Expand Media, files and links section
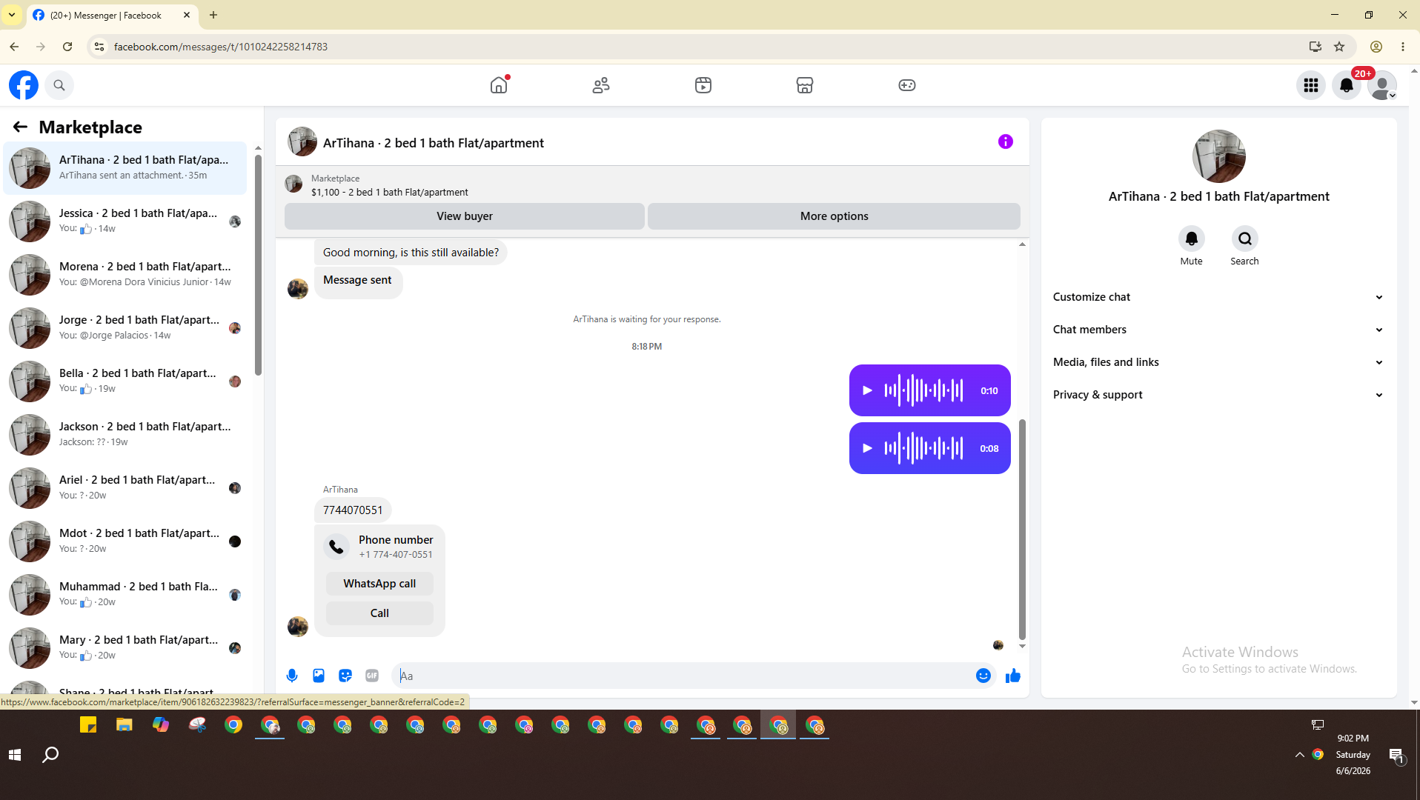Screen dimensions: 1420x800 (1218, 362)
